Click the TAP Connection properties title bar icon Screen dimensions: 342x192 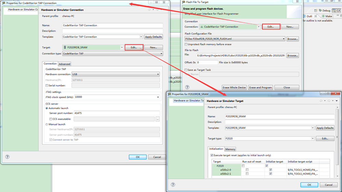(x=4, y=3)
